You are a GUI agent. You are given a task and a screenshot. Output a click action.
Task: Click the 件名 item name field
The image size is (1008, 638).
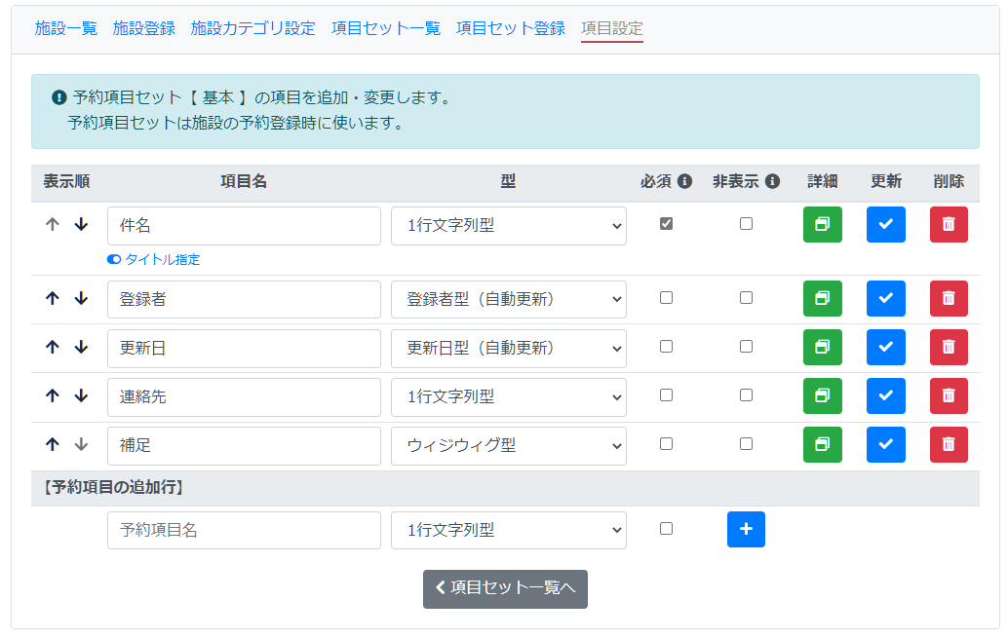[245, 226]
